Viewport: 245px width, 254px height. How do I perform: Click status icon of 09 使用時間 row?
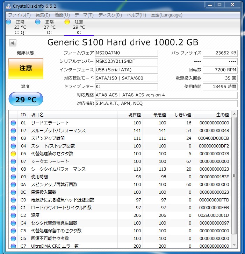click(x=13, y=177)
